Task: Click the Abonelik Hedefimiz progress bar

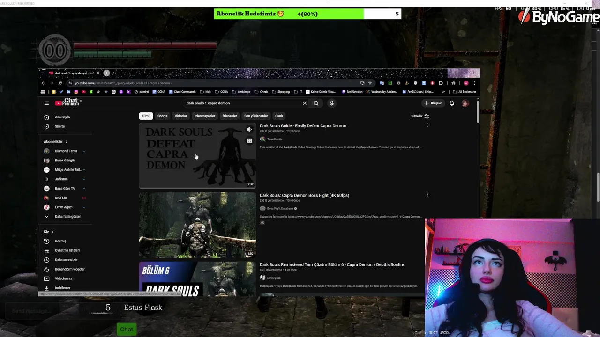Action: pyautogui.click(x=307, y=14)
